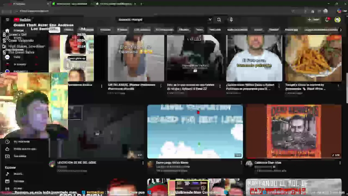Image resolution: width=348 pixels, height=196 pixels.
Task: Click the 'Demo juego' video title
Action: (172, 163)
